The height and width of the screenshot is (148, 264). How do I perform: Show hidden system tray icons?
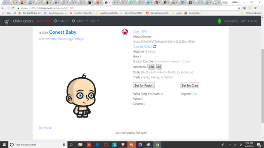[230, 145]
